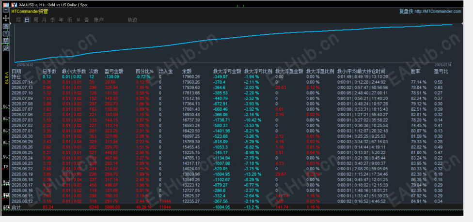Click the 2026.06.12 chart start date label
473x222 pixels.
pos(24,65)
